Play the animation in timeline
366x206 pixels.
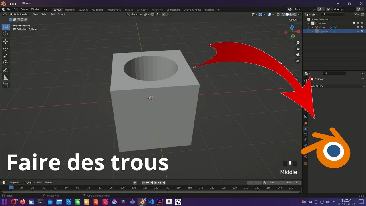coord(156,183)
